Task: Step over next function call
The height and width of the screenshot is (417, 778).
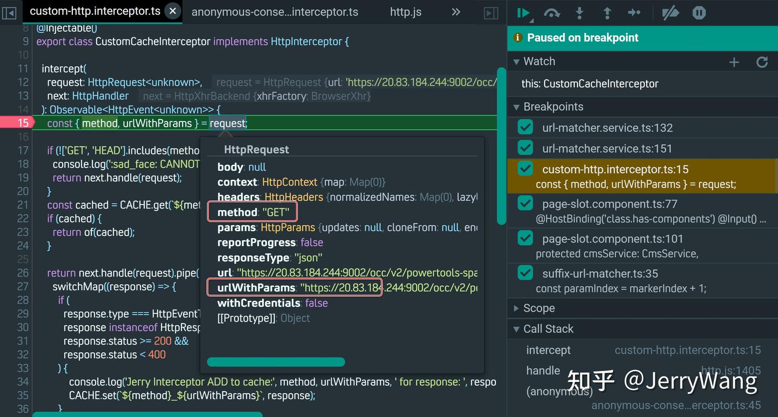Action: (552, 13)
